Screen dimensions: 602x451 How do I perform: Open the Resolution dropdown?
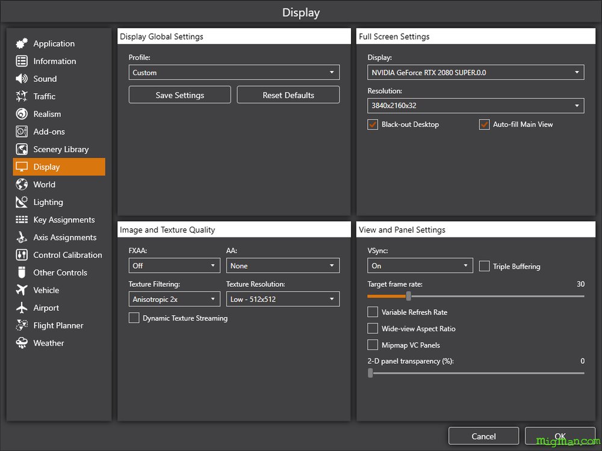[x=476, y=106]
